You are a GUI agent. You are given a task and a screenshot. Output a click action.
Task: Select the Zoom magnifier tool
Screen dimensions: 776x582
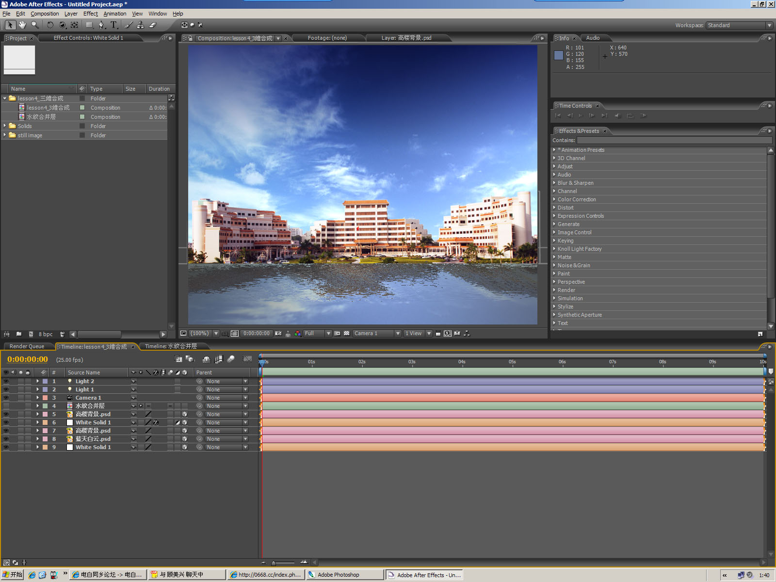coord(35,25)
